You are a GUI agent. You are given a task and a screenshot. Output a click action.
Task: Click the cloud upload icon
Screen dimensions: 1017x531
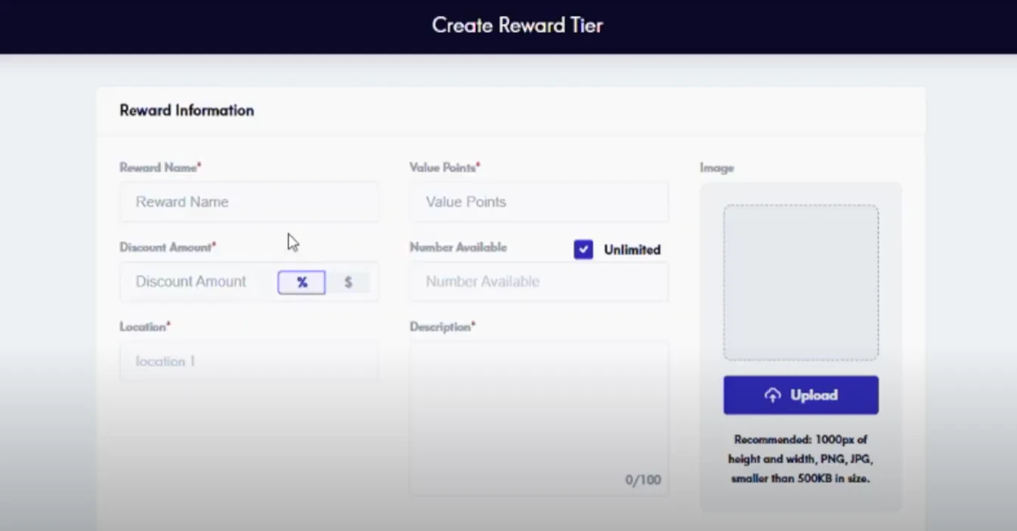(x=772, y=394)
